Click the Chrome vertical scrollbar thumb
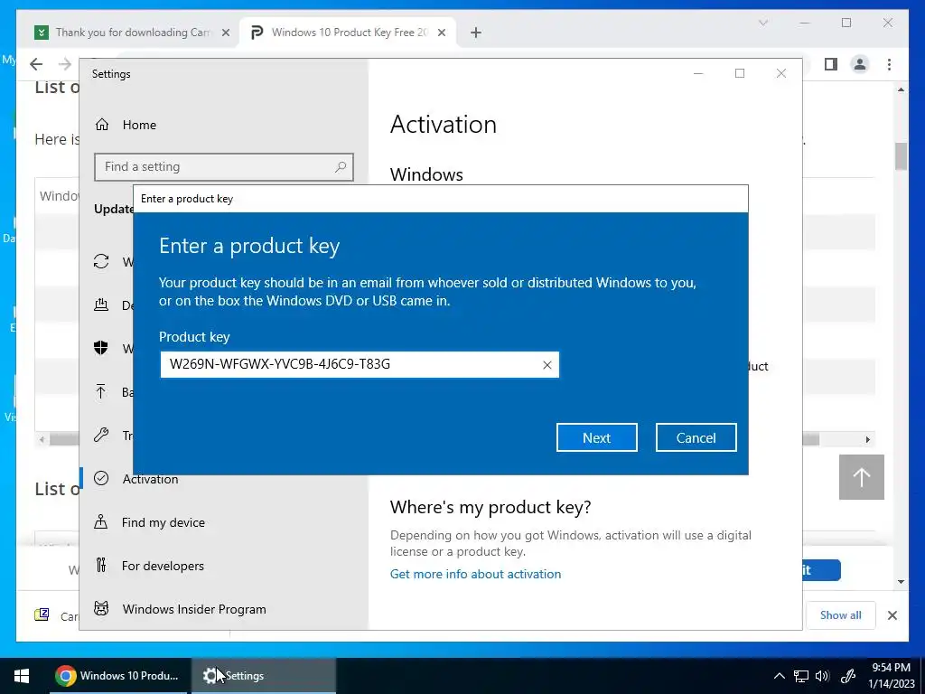 (901, 156)
